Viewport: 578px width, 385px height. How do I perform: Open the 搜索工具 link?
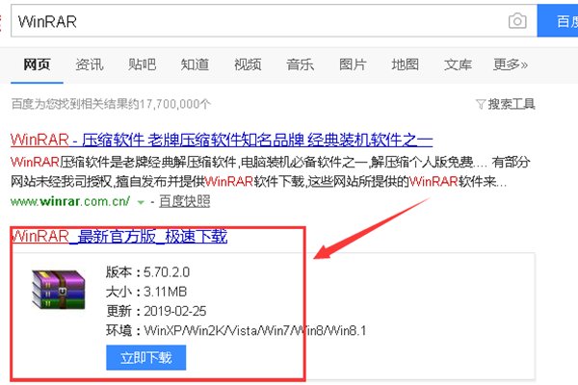512,104
